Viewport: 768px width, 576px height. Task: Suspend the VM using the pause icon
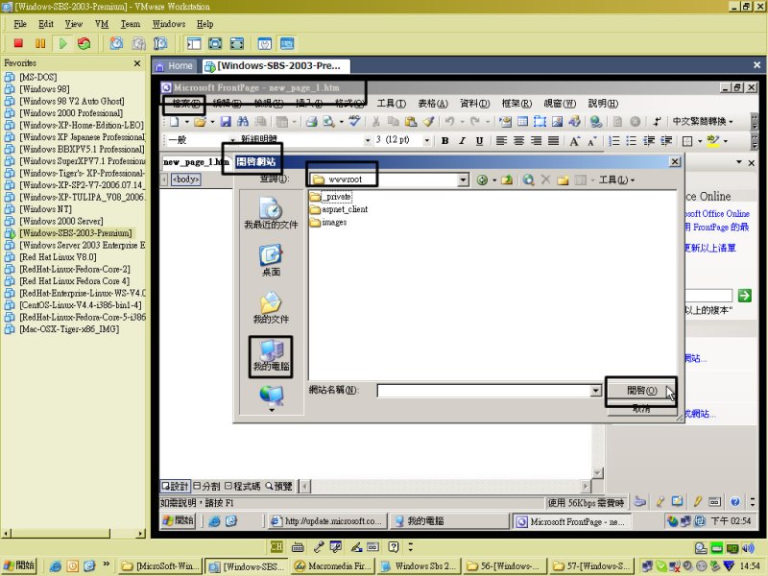[40, 43]
